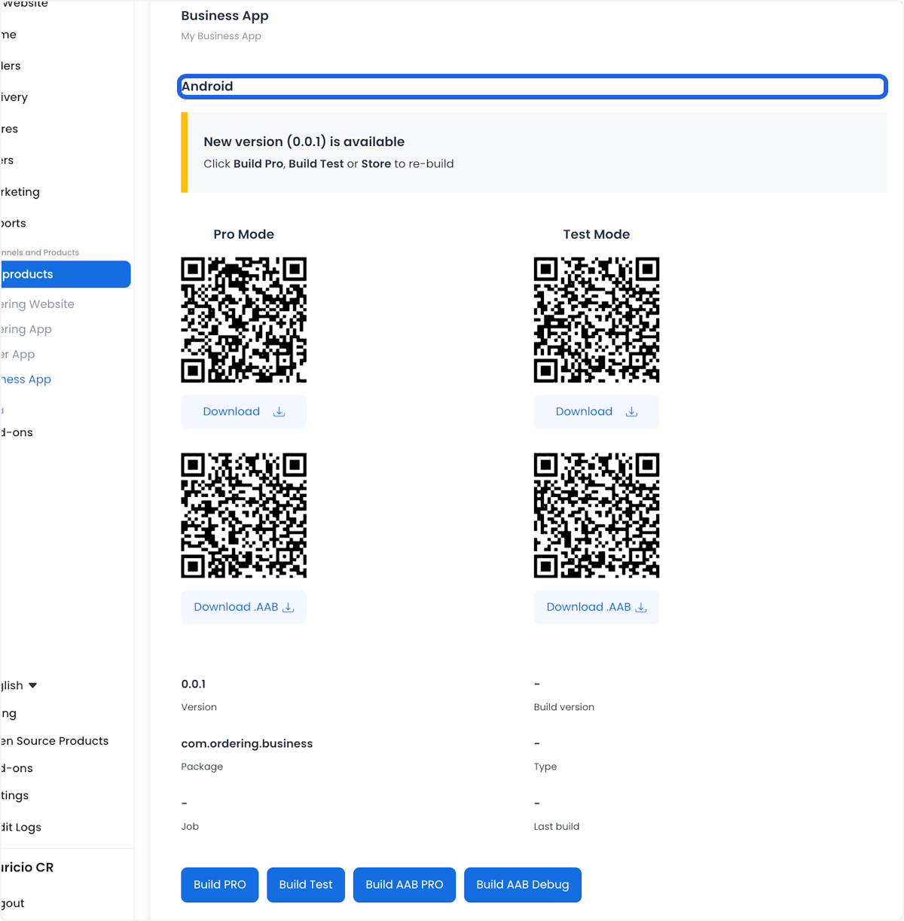The height and width of the screenshot is (921, 904).
Task: Download the Test Mode .AAB file
Action: (x=597, y=607)
